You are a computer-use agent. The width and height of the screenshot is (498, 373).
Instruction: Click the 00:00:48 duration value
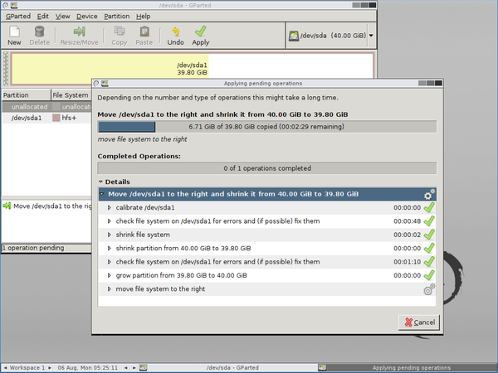[408, 221]
